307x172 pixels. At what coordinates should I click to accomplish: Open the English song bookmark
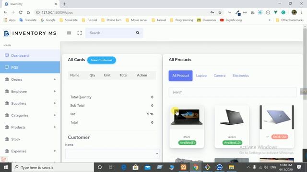point(231,20)
